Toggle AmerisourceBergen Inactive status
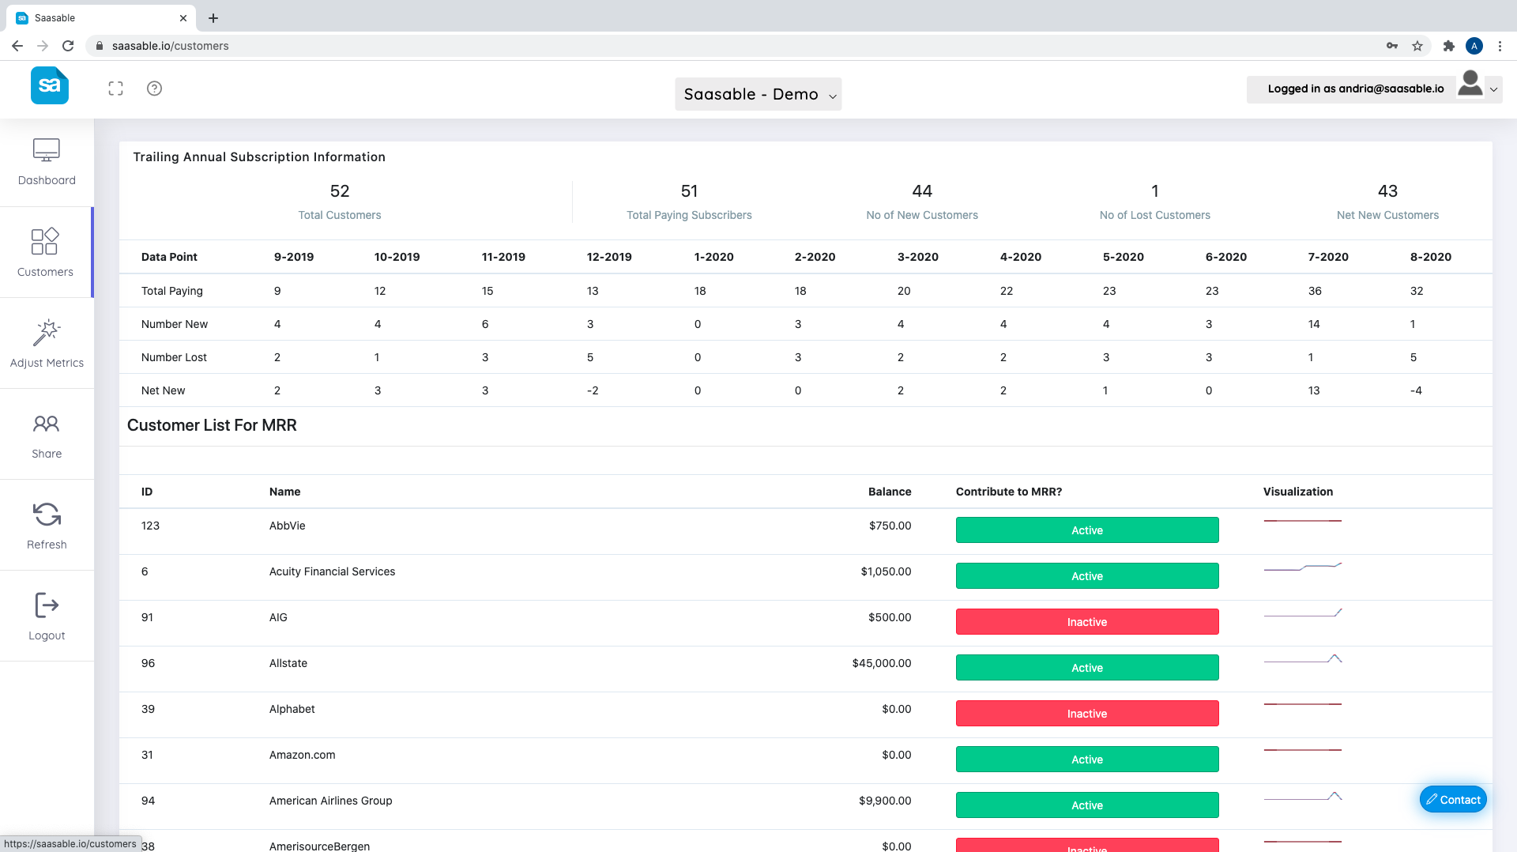Screen dimensions: 1517x852 pyautogui.click(x=1087, y=845)
